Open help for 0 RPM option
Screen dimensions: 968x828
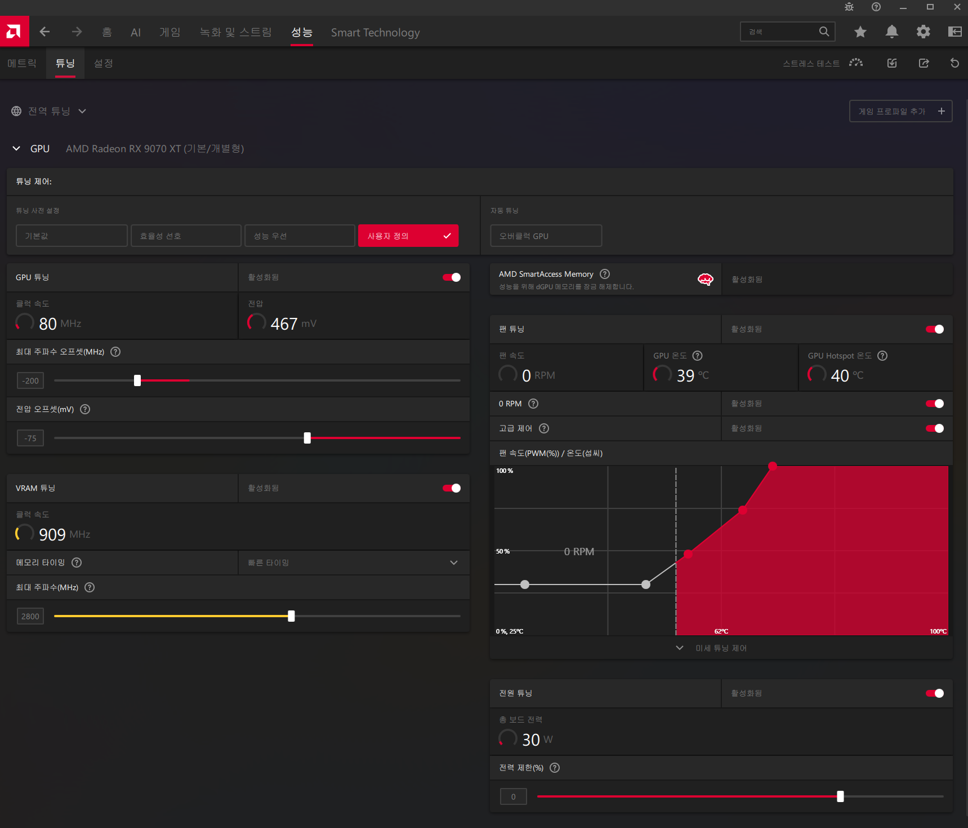click(x=533, y=404)
